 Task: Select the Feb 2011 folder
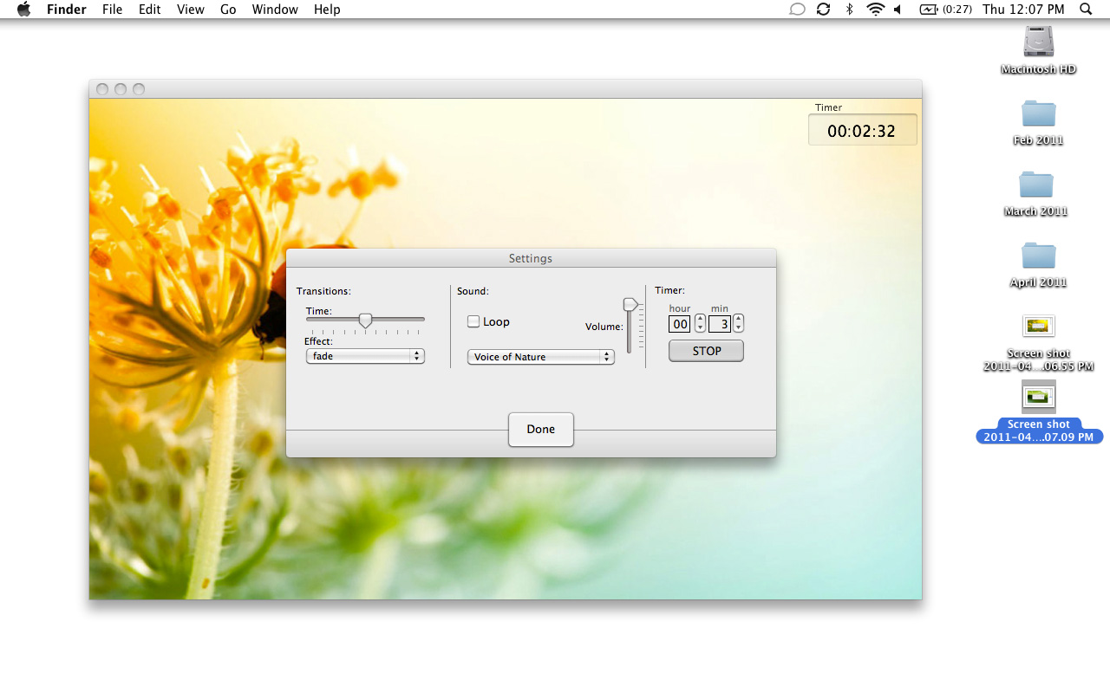click(1038, 114)
